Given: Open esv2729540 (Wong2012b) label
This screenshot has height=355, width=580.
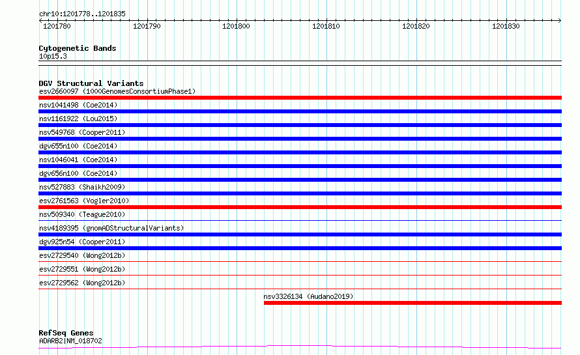Looking at the screenshot, I should pyautogui.click(x=82, y=255).
